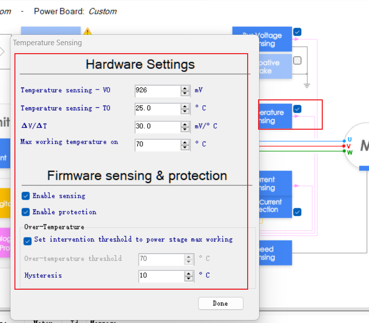This screenshot has width=369, height=323.
Task: Open the Over Current Protection block
Action: coord(276,207)
